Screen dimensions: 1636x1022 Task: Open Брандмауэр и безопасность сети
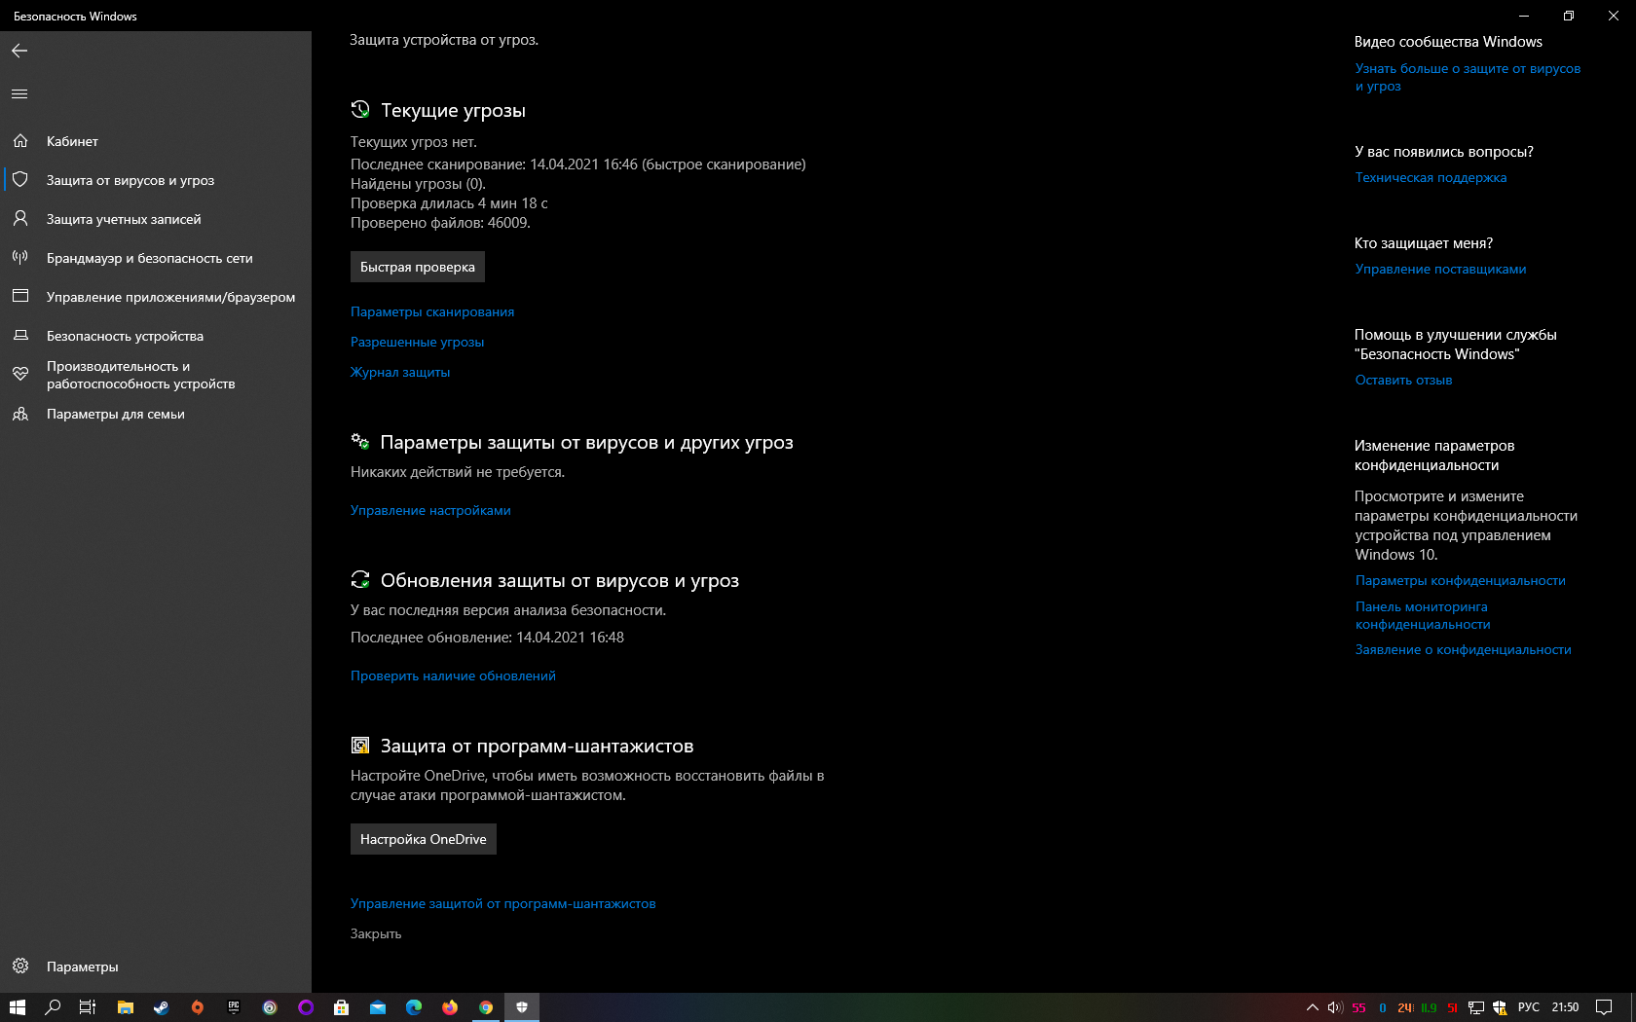pos(156,258)
